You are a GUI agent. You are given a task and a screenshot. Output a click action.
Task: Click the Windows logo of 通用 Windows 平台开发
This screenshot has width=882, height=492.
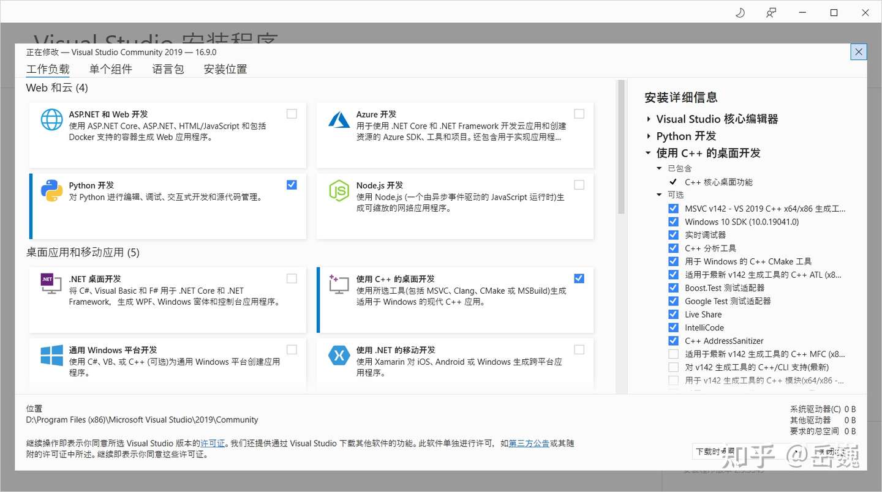click(51, 355)
